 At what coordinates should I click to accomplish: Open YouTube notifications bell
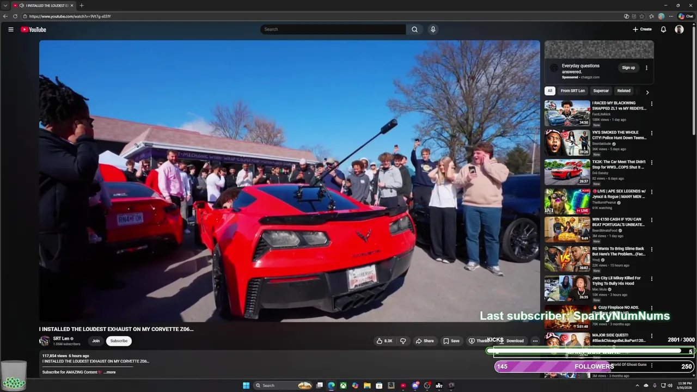click(x=663, y=29)
